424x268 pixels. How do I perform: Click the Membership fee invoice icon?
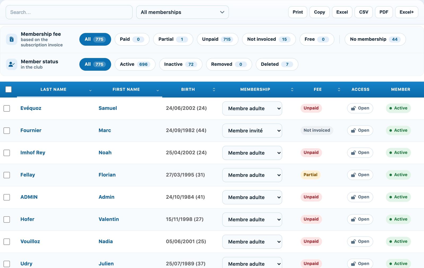[12, 39]
